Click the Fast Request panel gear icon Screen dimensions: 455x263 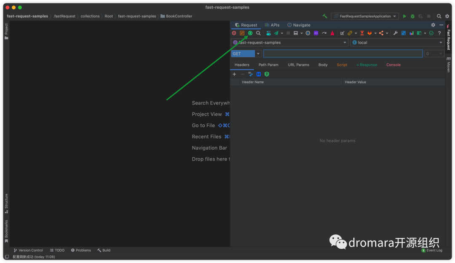click(433, 25)
